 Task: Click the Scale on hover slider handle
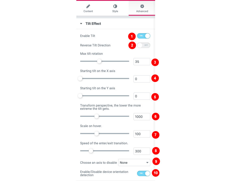[x=97, y=134]
